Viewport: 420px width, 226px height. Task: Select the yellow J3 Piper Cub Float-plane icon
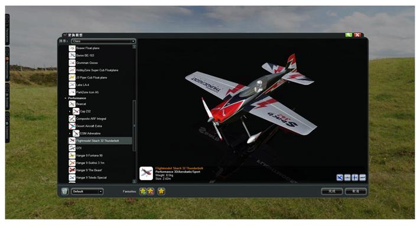tap(72, 77)
